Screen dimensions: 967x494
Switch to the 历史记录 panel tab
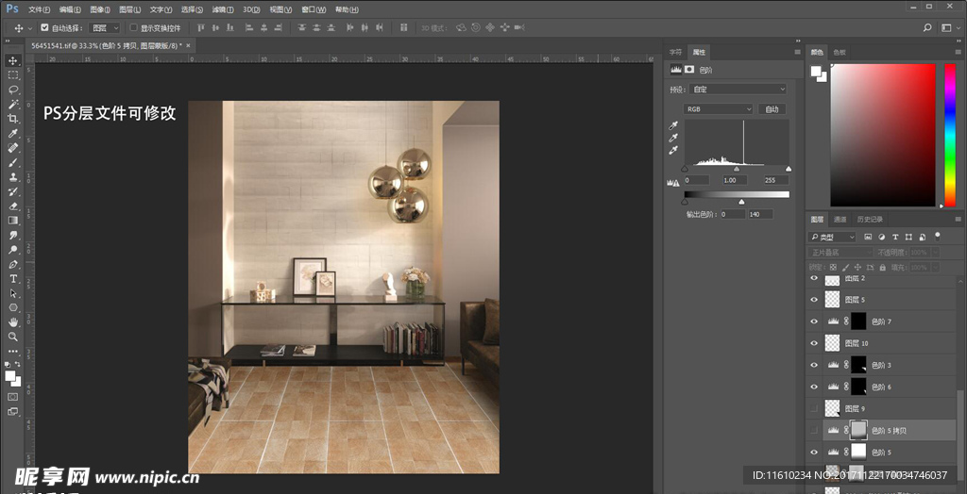coord(870,220)
